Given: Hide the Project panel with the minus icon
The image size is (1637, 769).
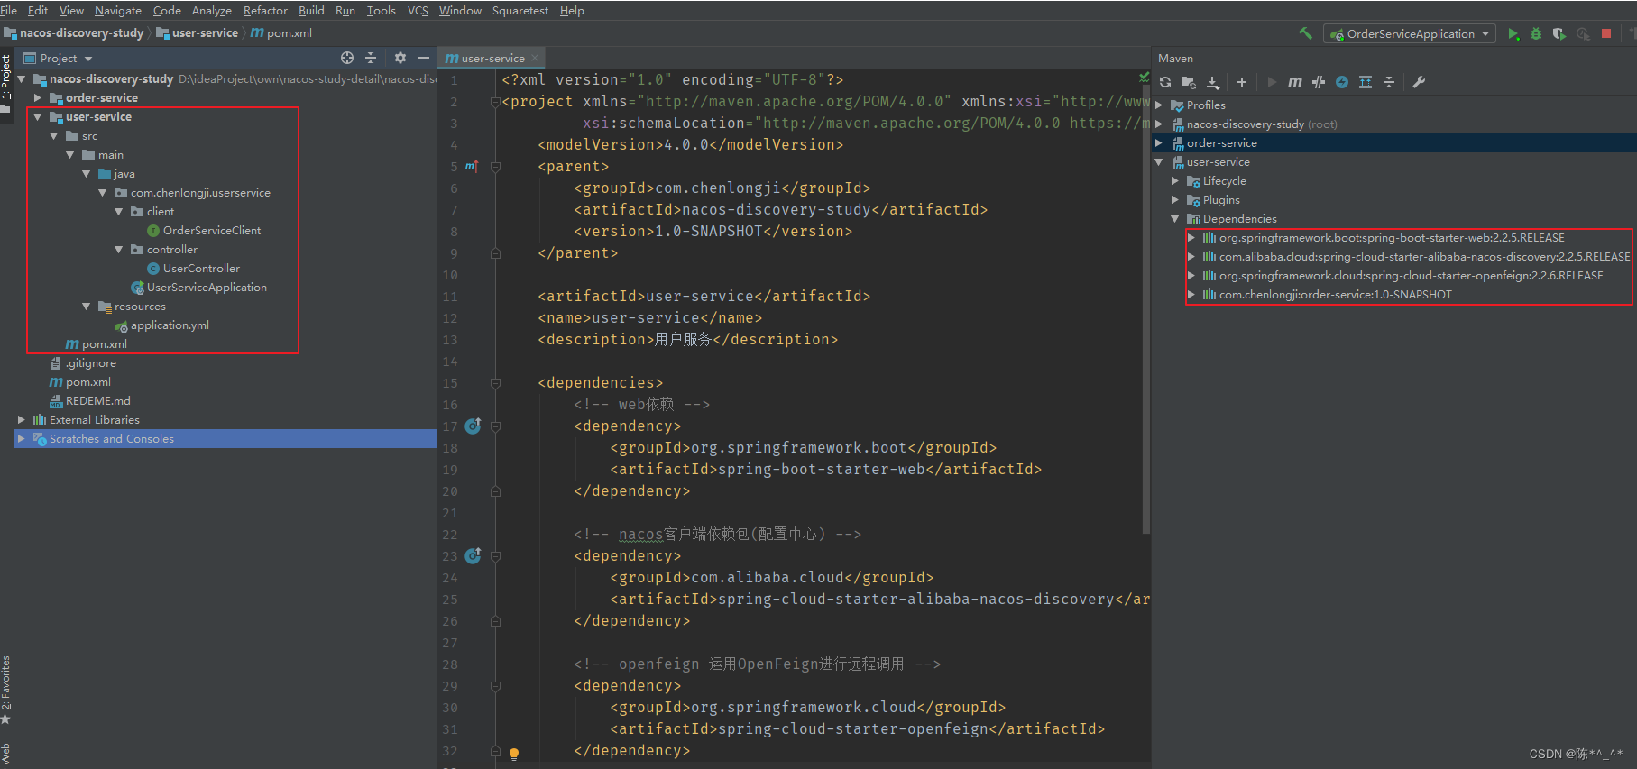Looking at the screenshot, I should pos(424,58).
